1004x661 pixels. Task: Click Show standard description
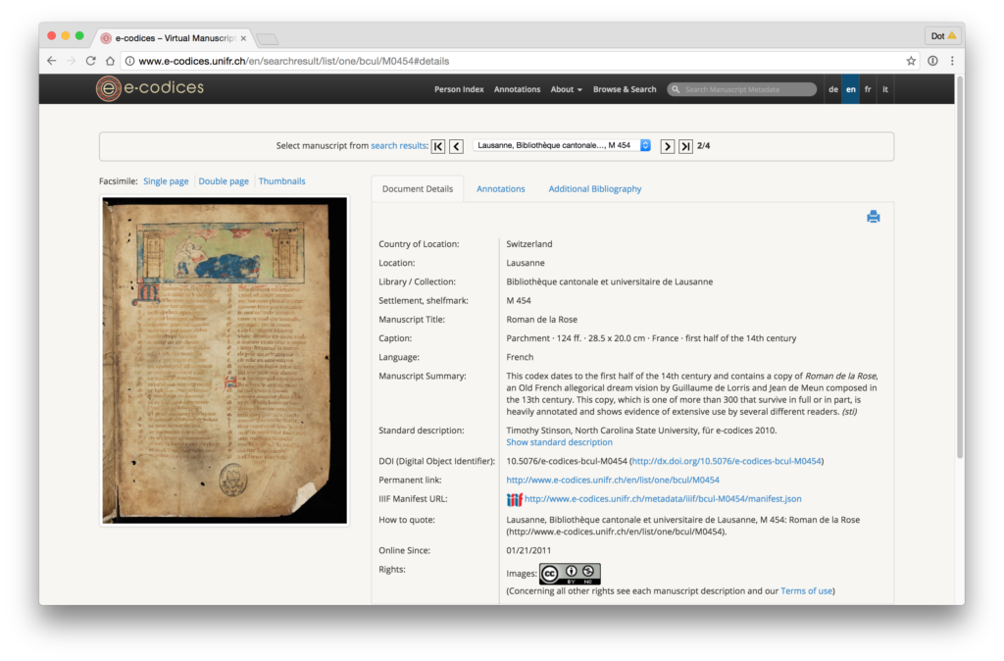(x=559, y=442)
